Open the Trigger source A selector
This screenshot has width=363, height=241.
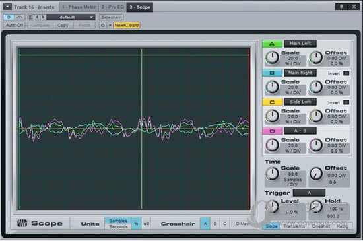[x=309, y=193]
